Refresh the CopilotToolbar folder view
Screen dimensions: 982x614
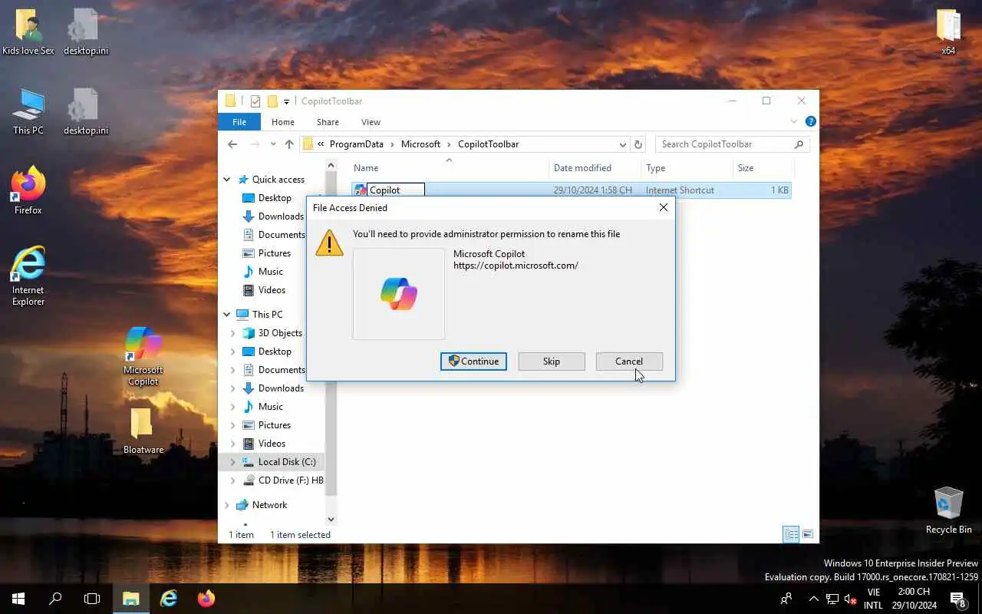click(x=638, y=144)
